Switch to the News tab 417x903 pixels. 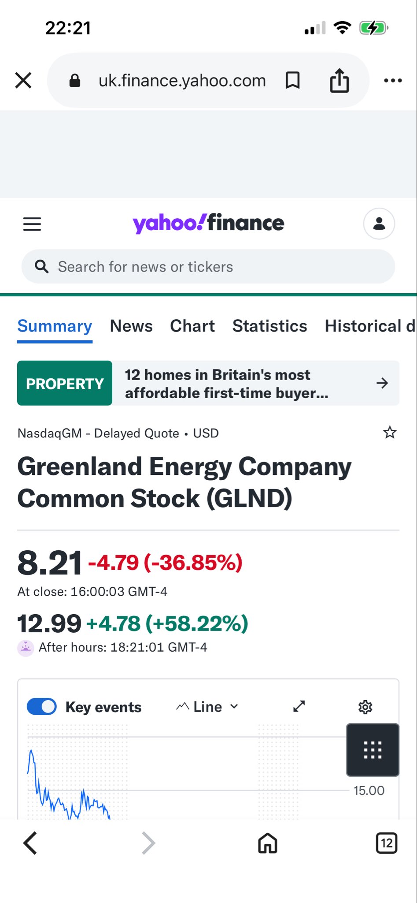coord(131,326)
